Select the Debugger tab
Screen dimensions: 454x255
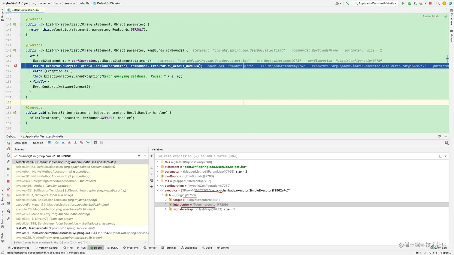tap(21, 143)
